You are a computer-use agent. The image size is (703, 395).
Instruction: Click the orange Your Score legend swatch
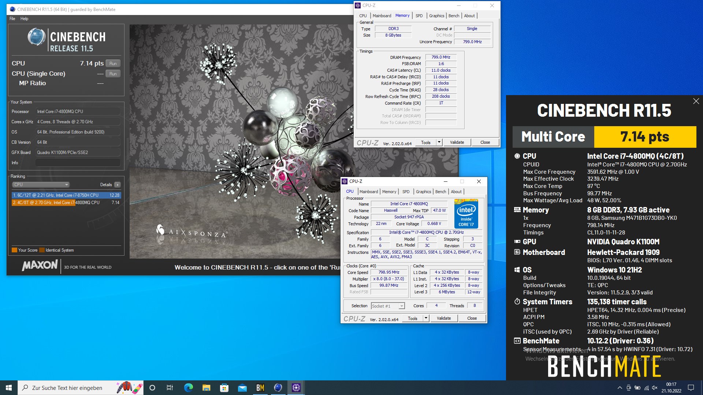14,250
